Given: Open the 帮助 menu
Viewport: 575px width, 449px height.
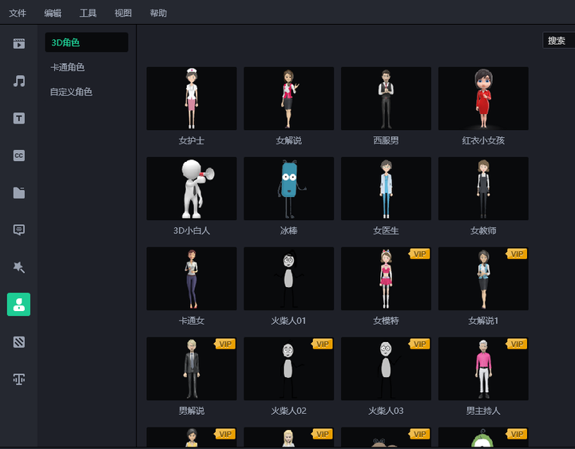Looking at the screenshot, I should coord(158,14).
